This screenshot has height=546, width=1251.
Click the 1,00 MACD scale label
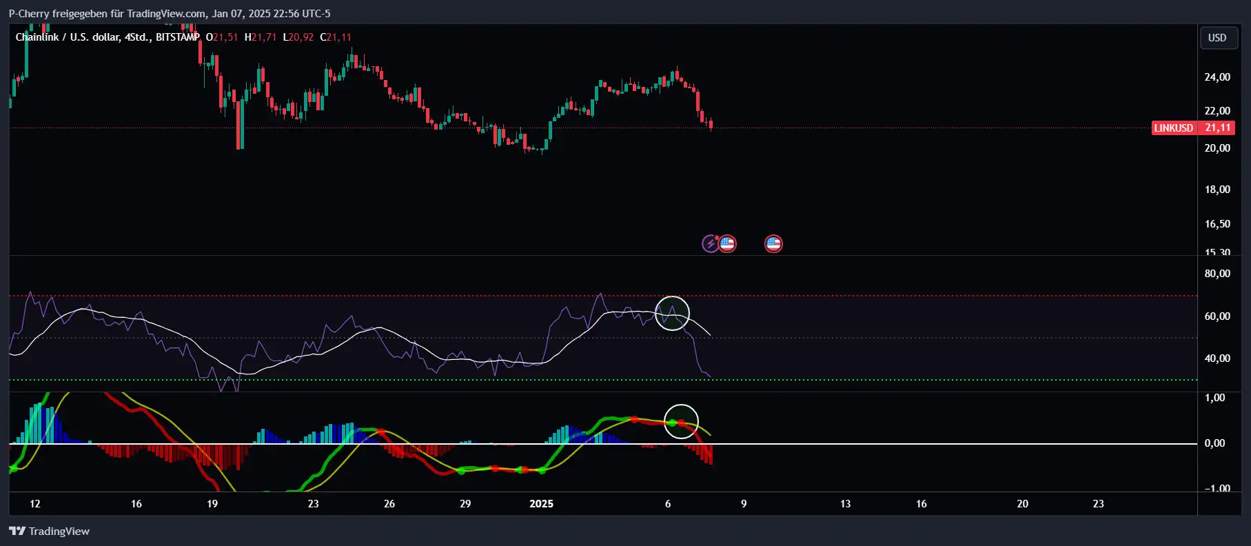(1214, 398)
